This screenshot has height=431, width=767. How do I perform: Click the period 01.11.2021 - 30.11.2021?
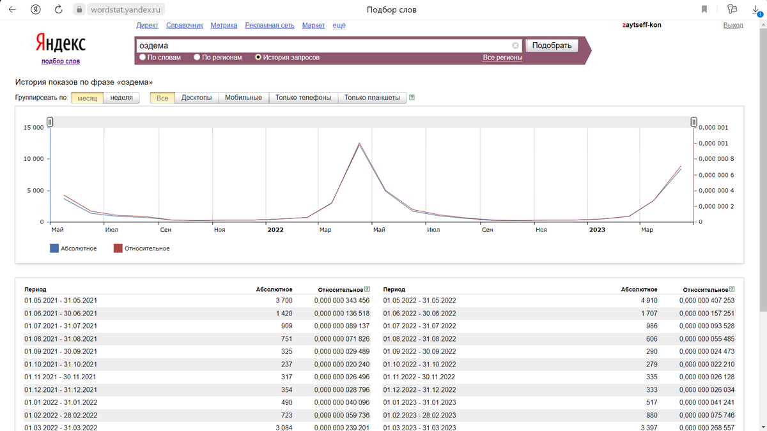point(61,377)
